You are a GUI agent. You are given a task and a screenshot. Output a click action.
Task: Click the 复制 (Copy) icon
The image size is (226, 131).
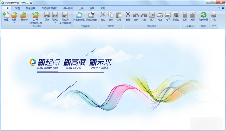[x=111, y=15]
